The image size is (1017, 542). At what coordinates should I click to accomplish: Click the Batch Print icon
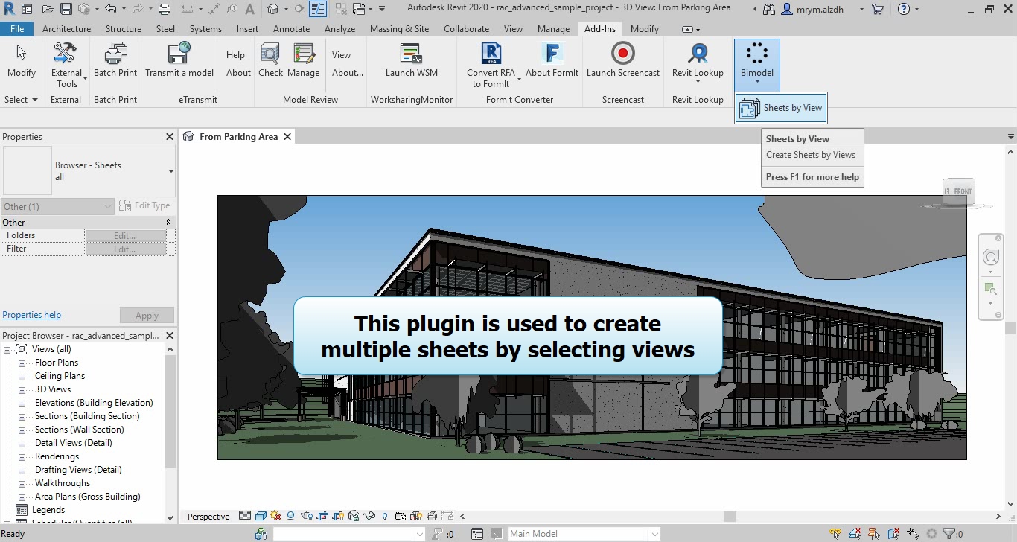click(115, 54)
